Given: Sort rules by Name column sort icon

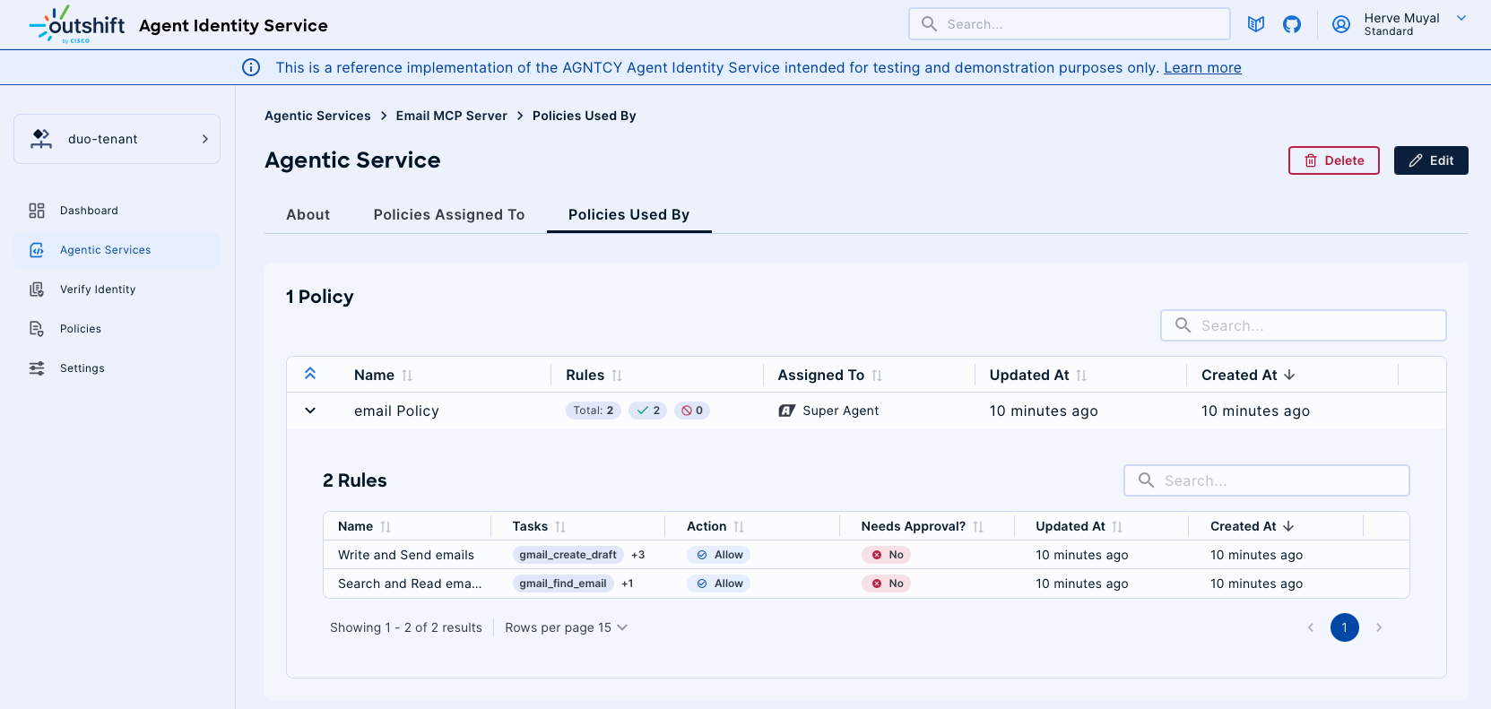Looking at the screenshot, I should [386, 527].
